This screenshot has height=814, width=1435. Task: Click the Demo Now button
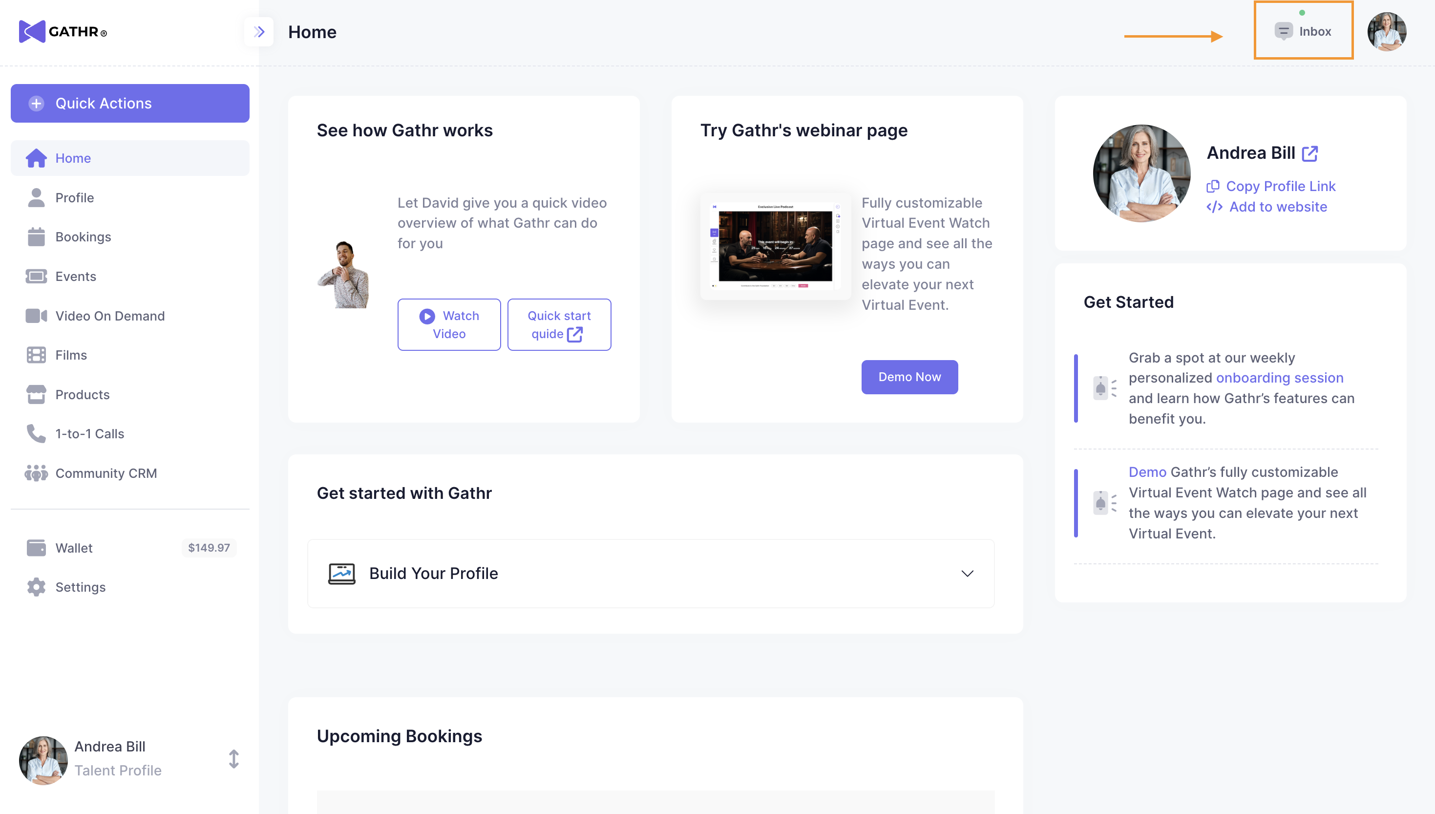point(909,377)
